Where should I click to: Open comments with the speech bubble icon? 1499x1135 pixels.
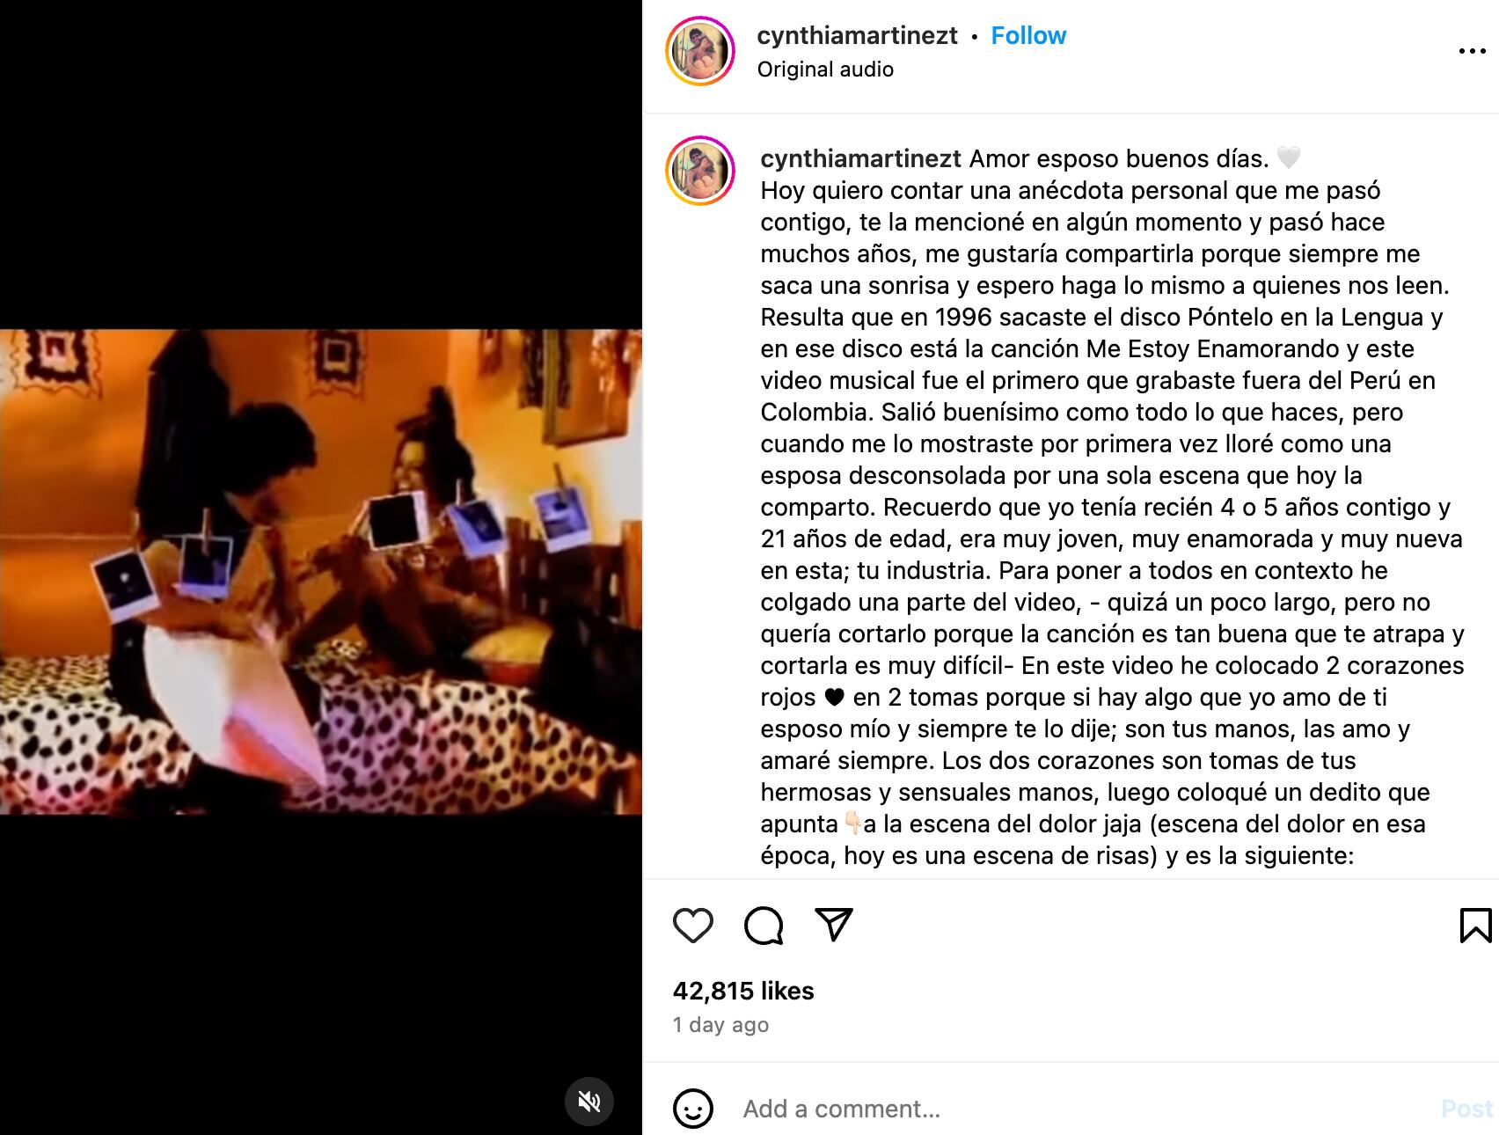[763, 926]
